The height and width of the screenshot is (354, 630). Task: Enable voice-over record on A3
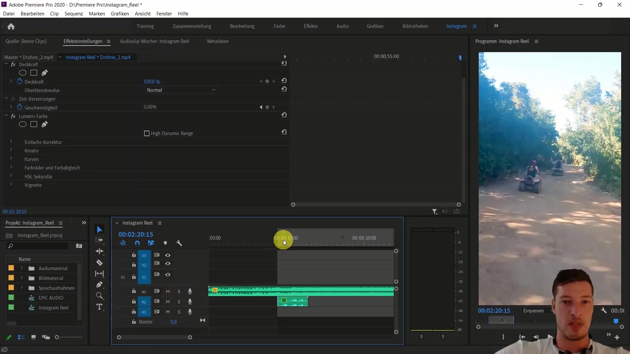click(190, 312)
